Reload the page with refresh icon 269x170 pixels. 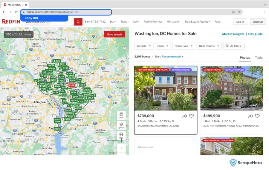click(16, 12)
